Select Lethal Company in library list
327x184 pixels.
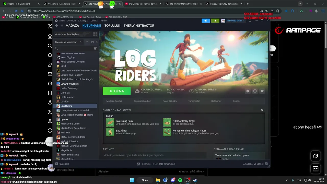point(69,88)
